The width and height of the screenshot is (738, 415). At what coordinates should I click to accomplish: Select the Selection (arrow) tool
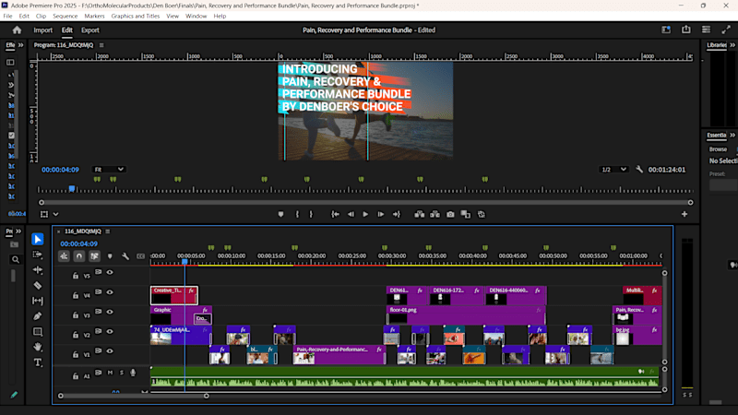click(x=38, y=239)
